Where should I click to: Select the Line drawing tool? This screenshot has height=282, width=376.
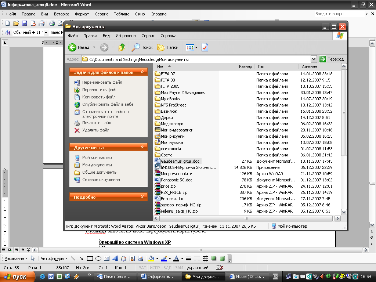tap(73, 258)
